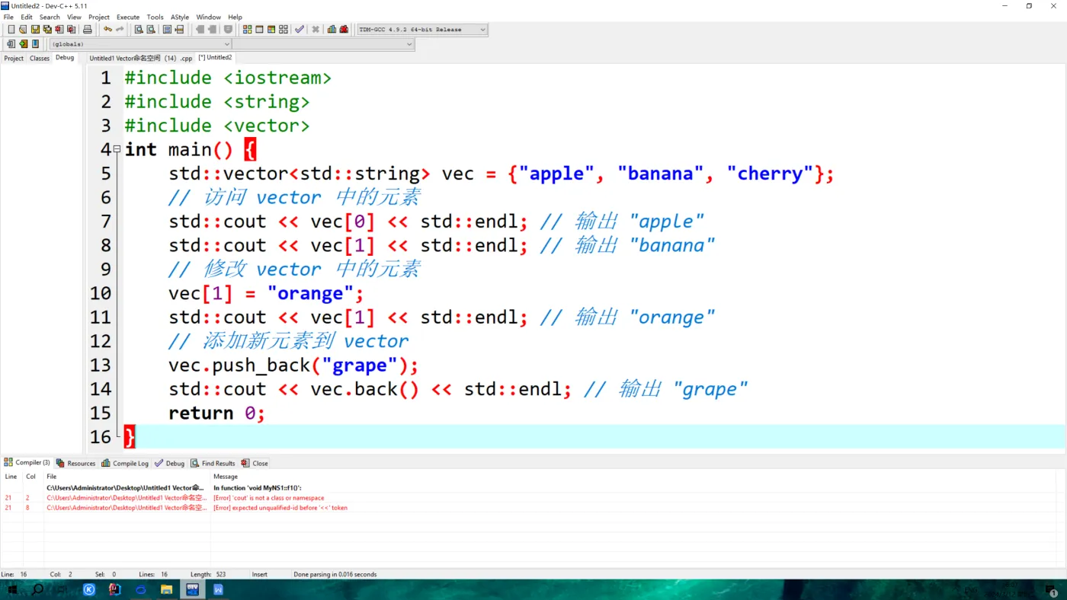Screen dimensions: 1067x600
Task: Select the [*] Untitled2 editor tab
Action: (215, 57)
